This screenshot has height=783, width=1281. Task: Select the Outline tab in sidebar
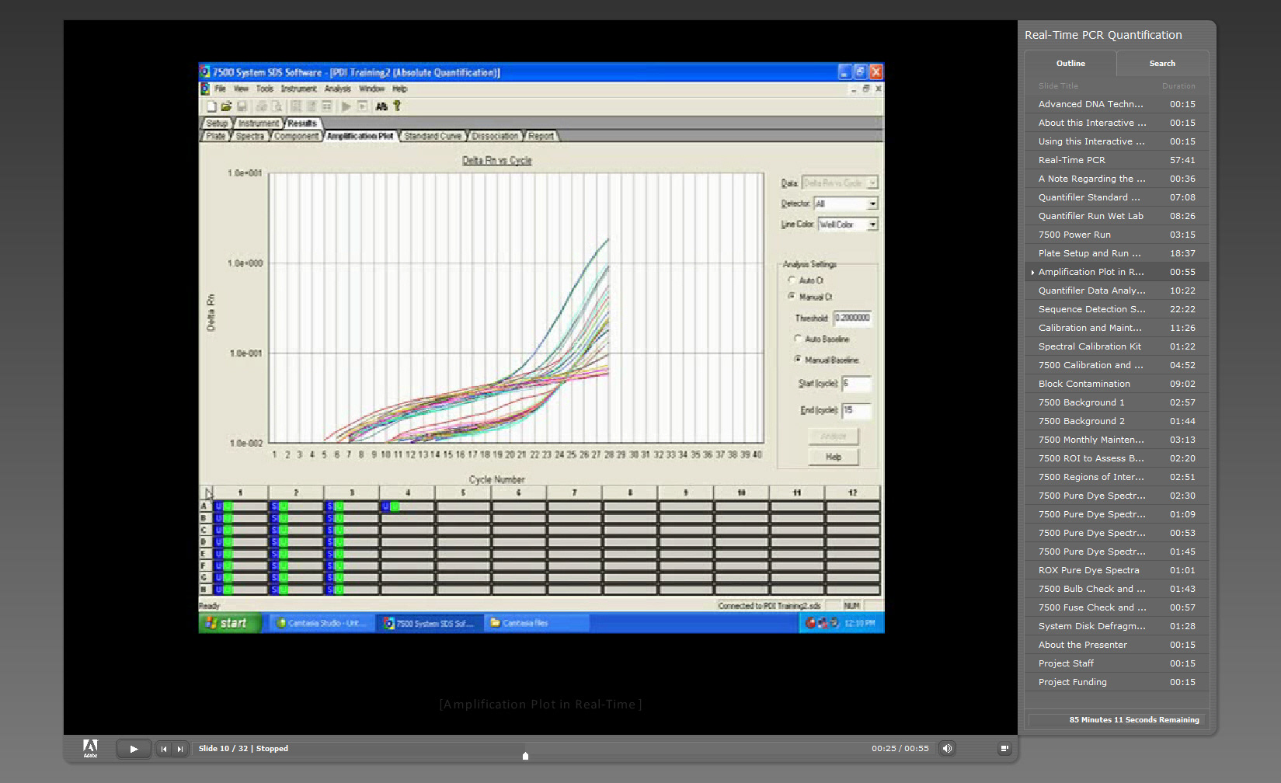click(x=1070, y=64)
